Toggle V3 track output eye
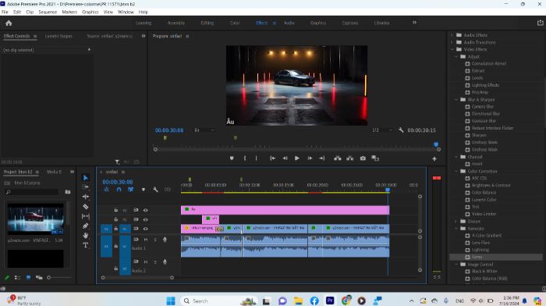The image size is (546, 306). click(146, 210)
